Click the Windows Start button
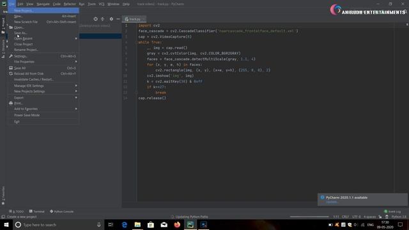The width and height of the screenshot is (409, 230). pyautogui.click(x=6, y=224)
